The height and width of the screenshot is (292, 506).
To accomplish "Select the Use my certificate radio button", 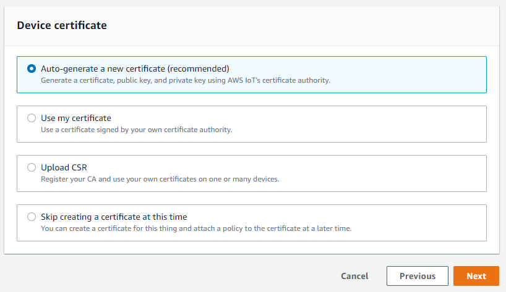I will [32, 118].
